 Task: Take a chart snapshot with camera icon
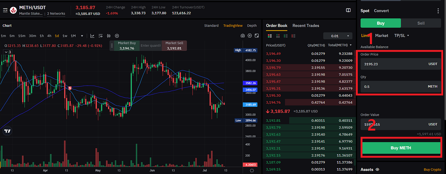click(243, 36)
